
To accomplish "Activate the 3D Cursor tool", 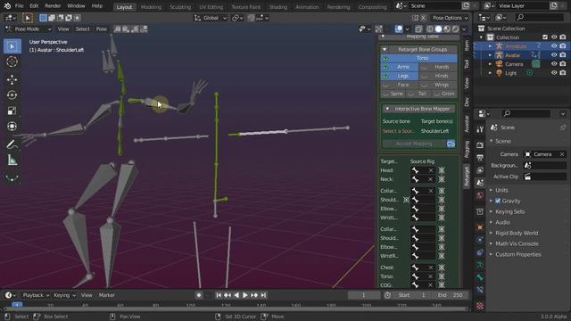I will (12, 62).
